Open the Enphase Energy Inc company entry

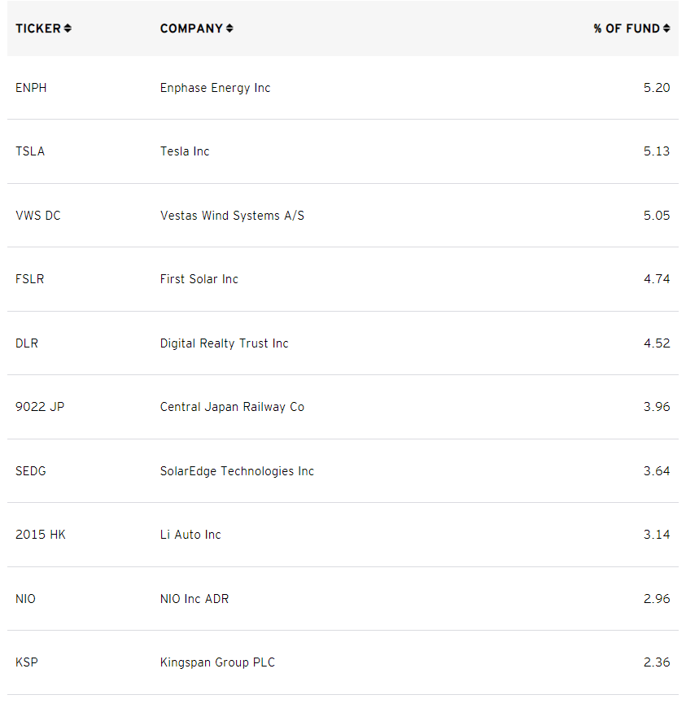(215, 88)
